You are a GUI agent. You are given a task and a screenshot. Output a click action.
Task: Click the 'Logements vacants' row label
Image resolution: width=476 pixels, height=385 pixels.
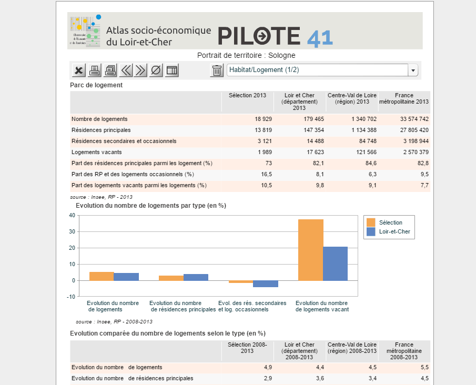pyautogui.click(x=97, y=152)
